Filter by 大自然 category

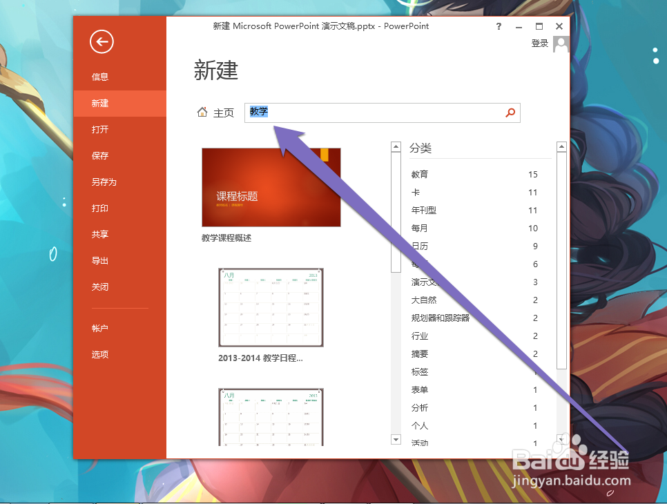[x=474, y=300]
